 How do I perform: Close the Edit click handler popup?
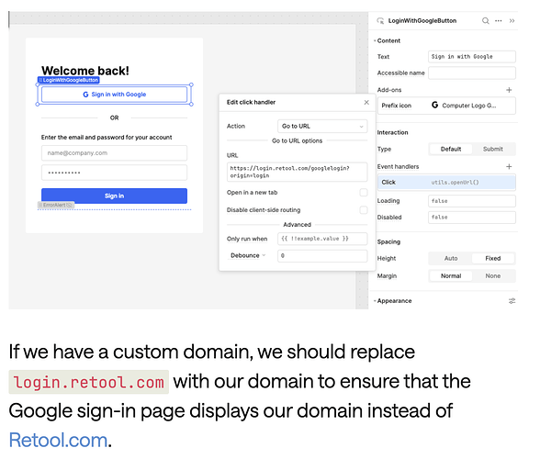366,102
